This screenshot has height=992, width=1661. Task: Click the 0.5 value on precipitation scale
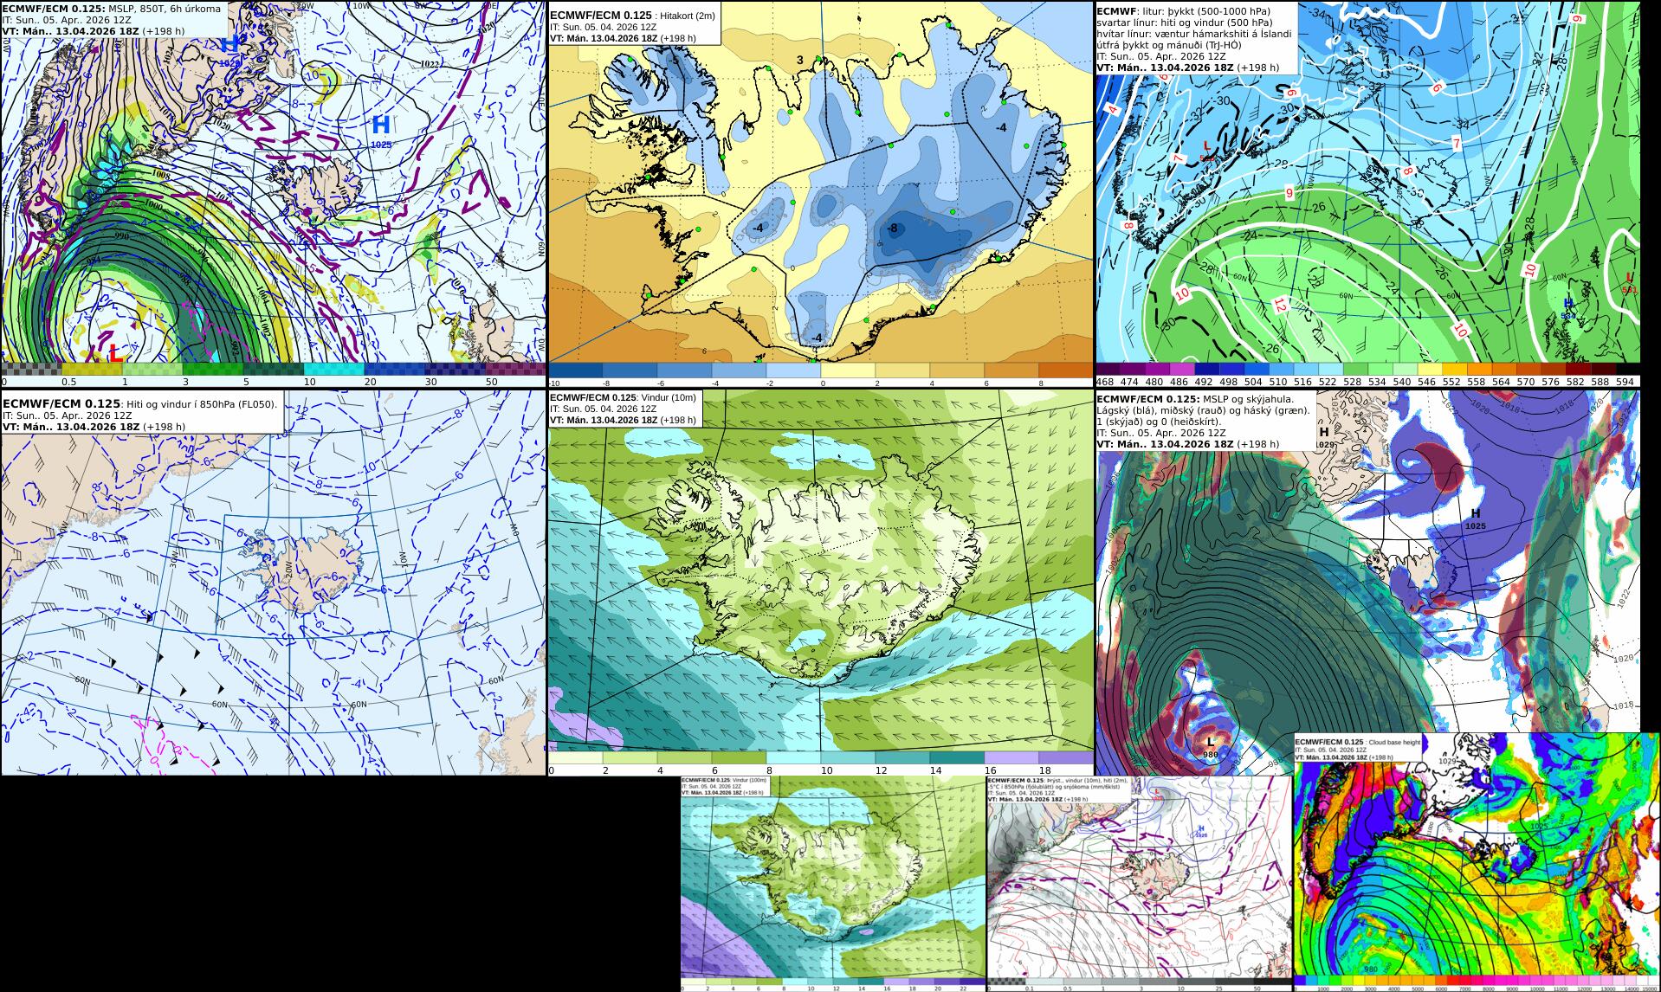click(68, 382)
